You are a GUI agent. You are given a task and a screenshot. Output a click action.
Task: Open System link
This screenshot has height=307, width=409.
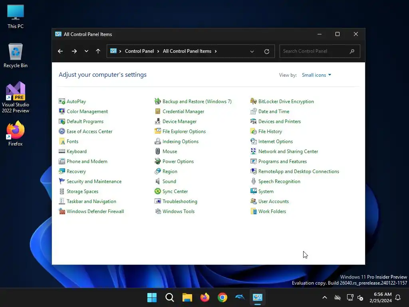(x=266, y=191)
